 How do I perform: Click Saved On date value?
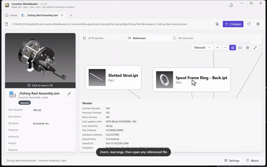pos(117,143)
